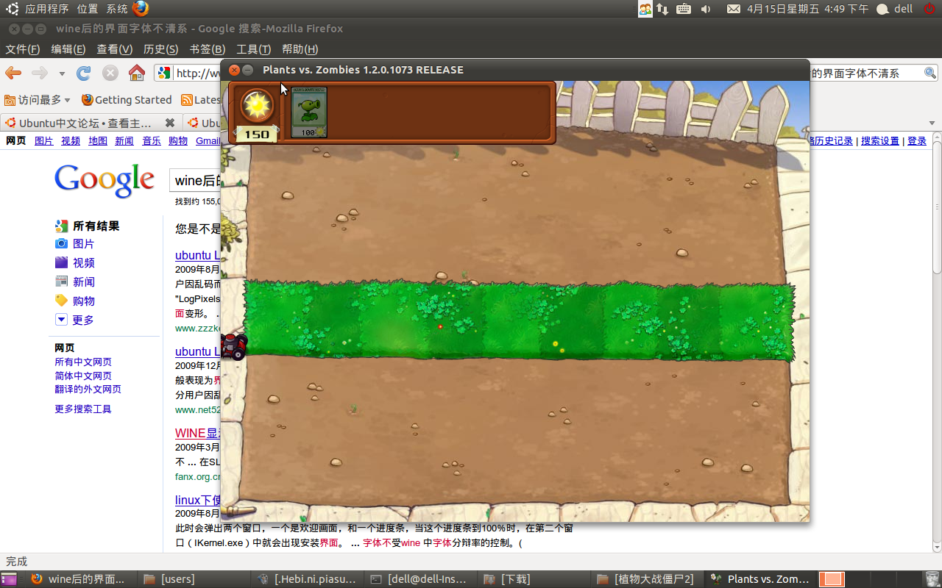Switch to [植物大战僵尸2] taskbar window
Viewport: 942px width, 588px height.
645,579
